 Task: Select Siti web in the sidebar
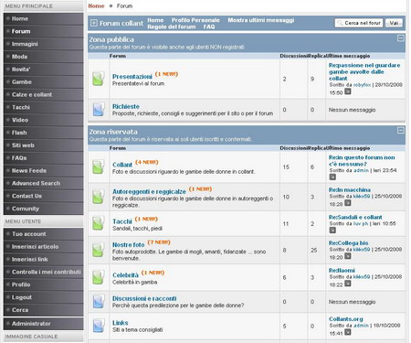[x=43, y=145]
